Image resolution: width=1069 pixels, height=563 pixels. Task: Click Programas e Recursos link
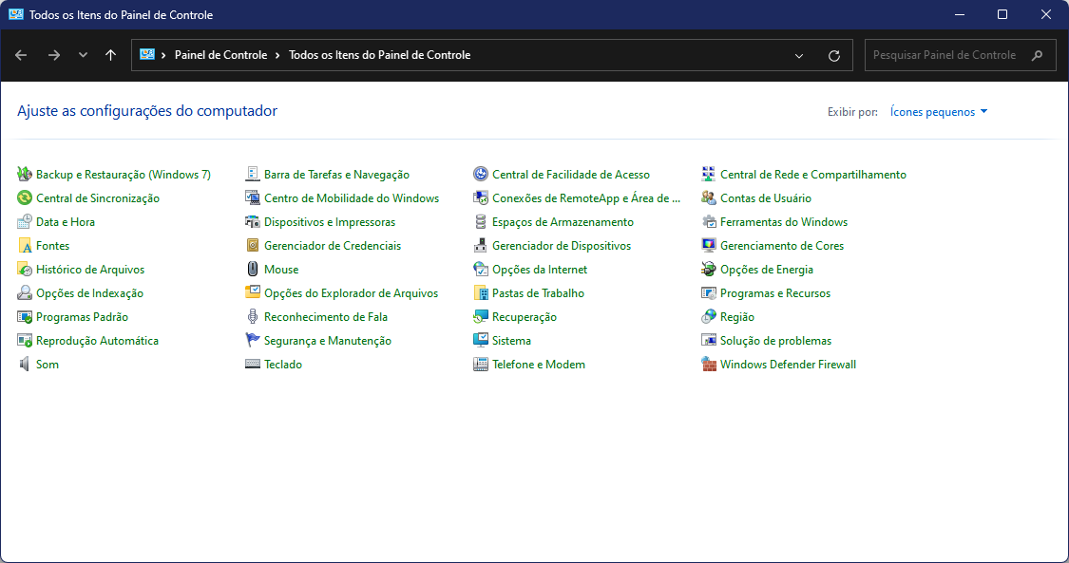pos(775,293)
